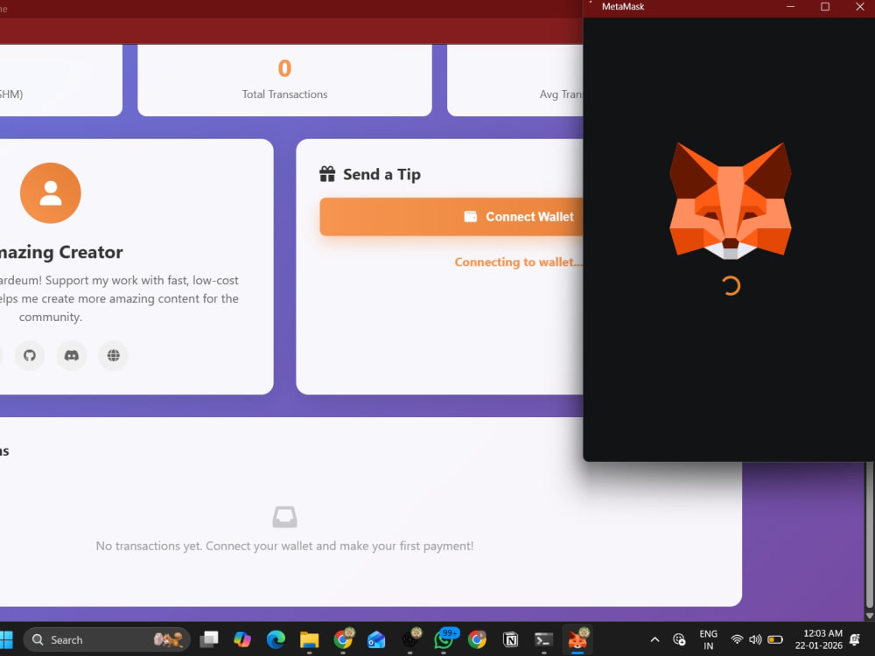The width and height of the screenshot is (875, 656).
Task: Open Wi-Fi network settings in tray
Action: (737, 639)
